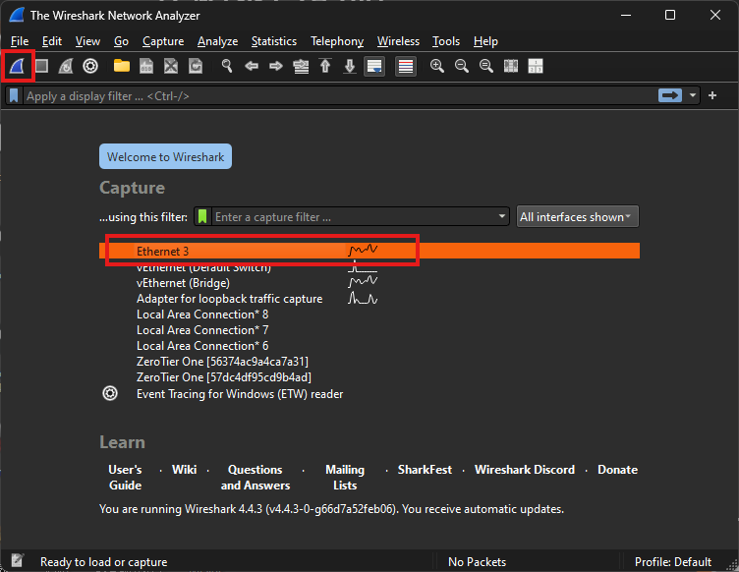Select Adapter for loopback traffic capture
739x572 pixels.
click(369, 299)
